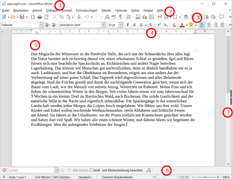
Task: Click the "Alle suchen" button
Action: click(81, 170)
